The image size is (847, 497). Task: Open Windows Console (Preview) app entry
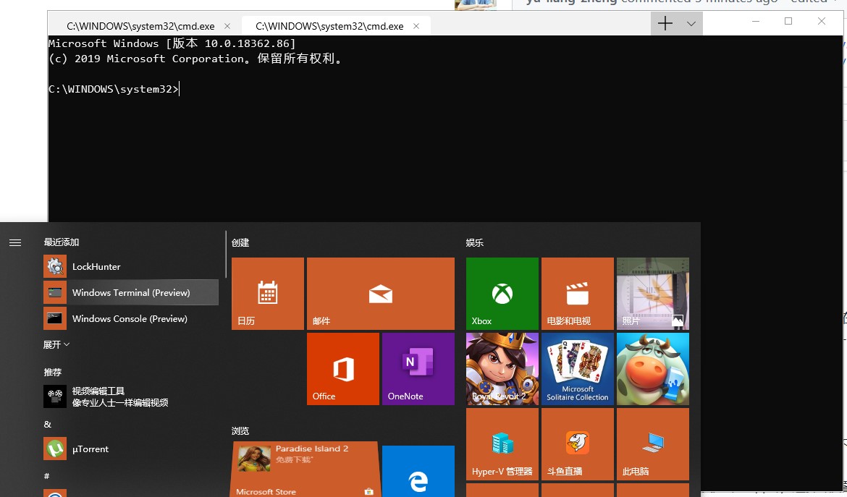click(131, 318)
